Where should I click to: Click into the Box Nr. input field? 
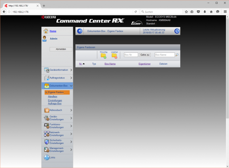131,55
